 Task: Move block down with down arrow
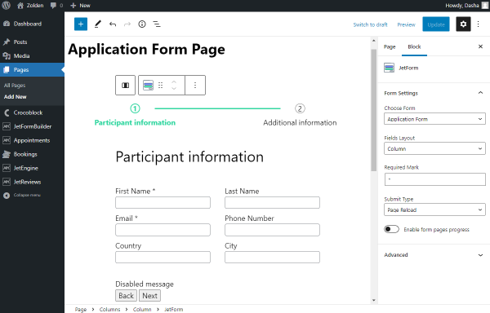tap(174, 89)
